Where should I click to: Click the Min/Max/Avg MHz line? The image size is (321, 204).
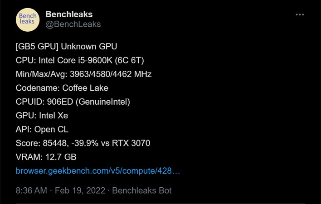(83, 74)
